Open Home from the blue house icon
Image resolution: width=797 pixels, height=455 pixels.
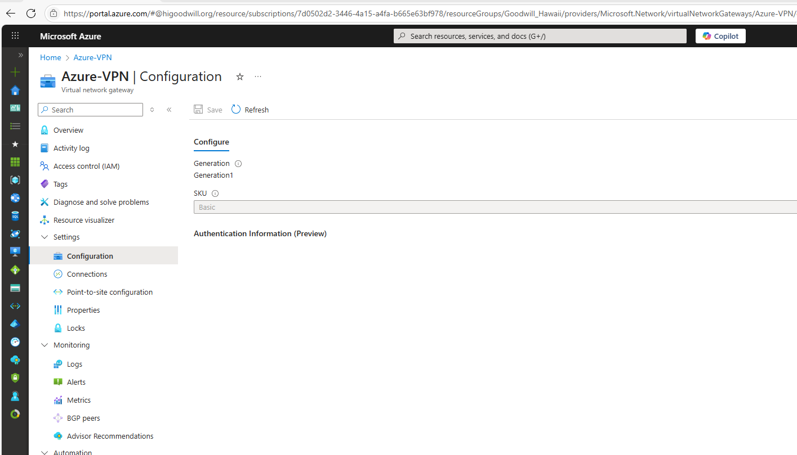coord(15,90)
